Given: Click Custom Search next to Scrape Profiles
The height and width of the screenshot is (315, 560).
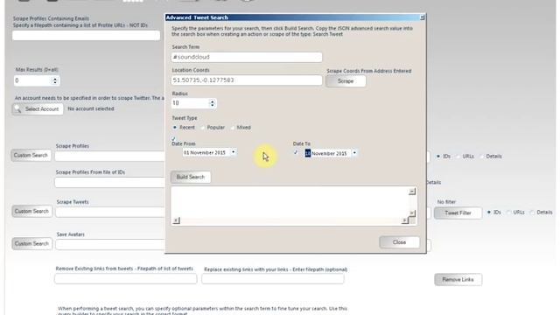Looking at the screenshot, I should point(31,156).
